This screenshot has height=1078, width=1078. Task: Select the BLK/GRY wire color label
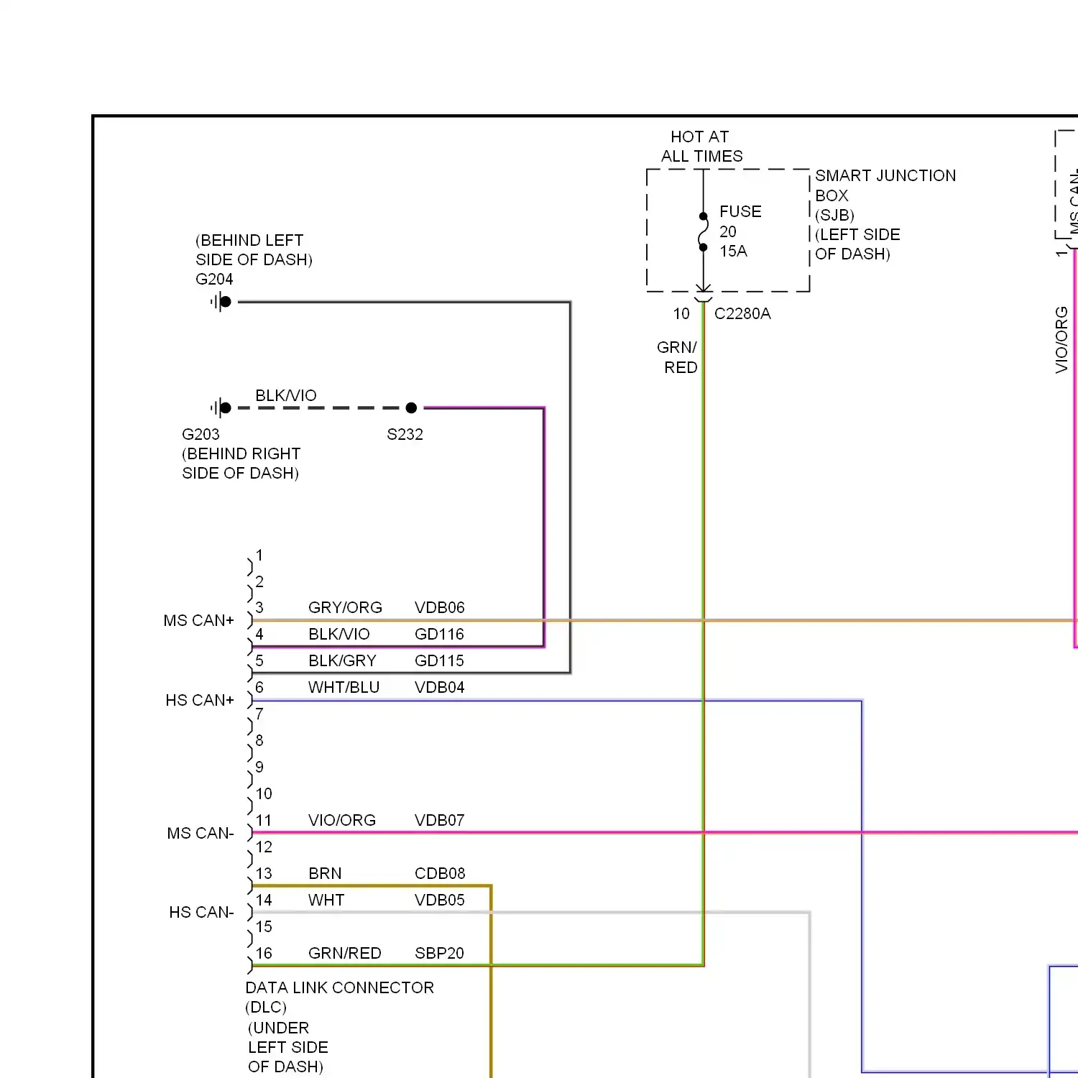(342, 660)
